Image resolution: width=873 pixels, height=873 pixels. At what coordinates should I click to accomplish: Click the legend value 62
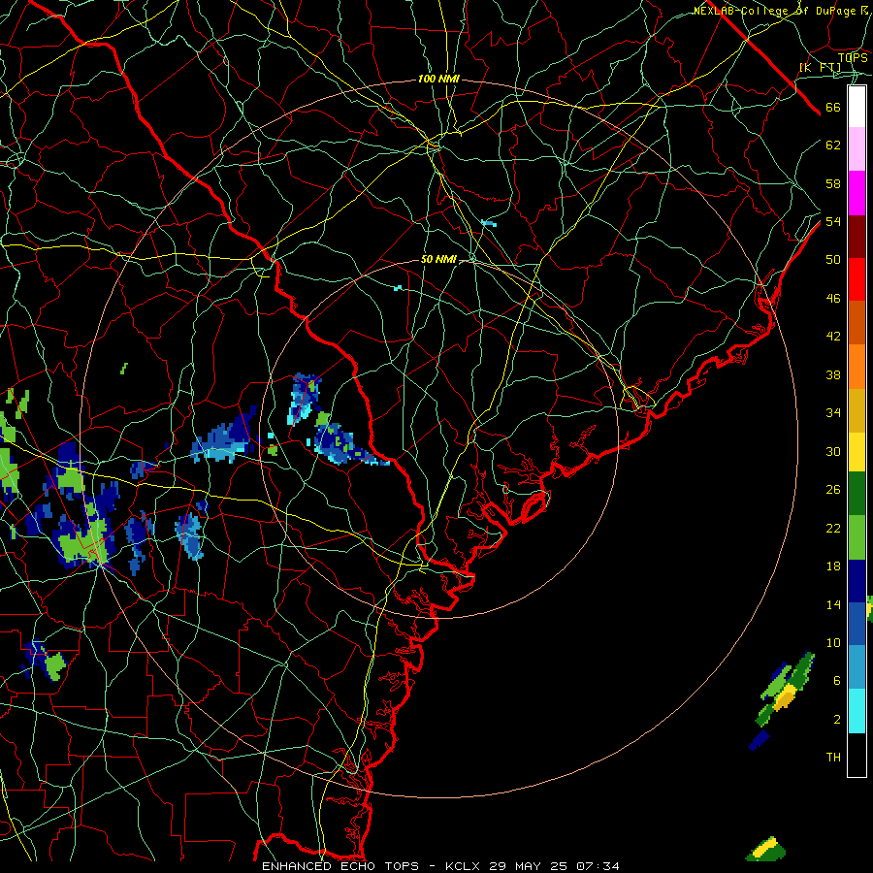833,145
